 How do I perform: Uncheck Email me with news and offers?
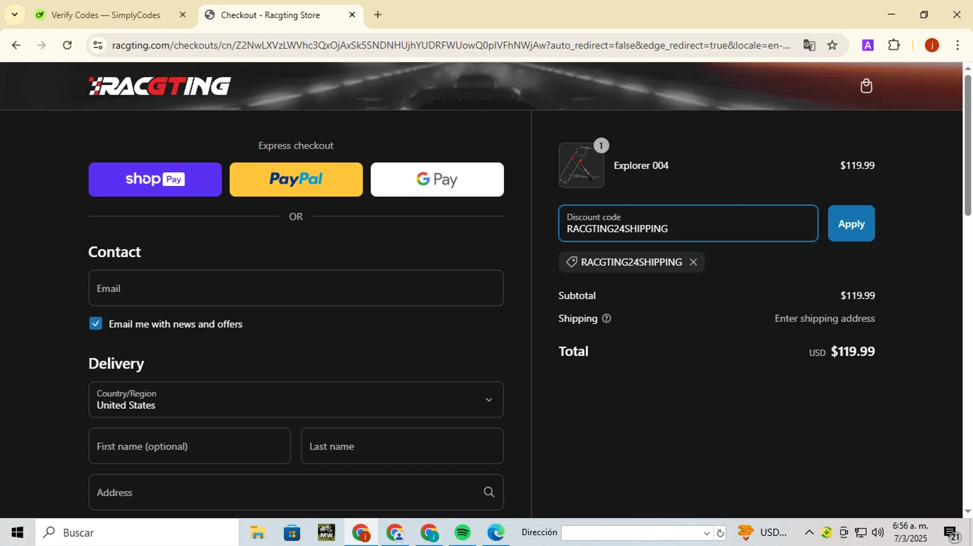[x=96, y=324]
